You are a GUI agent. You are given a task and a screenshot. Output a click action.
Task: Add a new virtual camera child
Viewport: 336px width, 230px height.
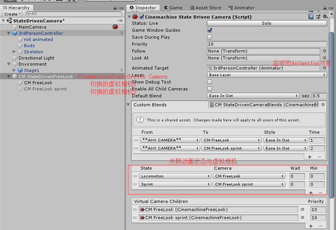[311, 226]
